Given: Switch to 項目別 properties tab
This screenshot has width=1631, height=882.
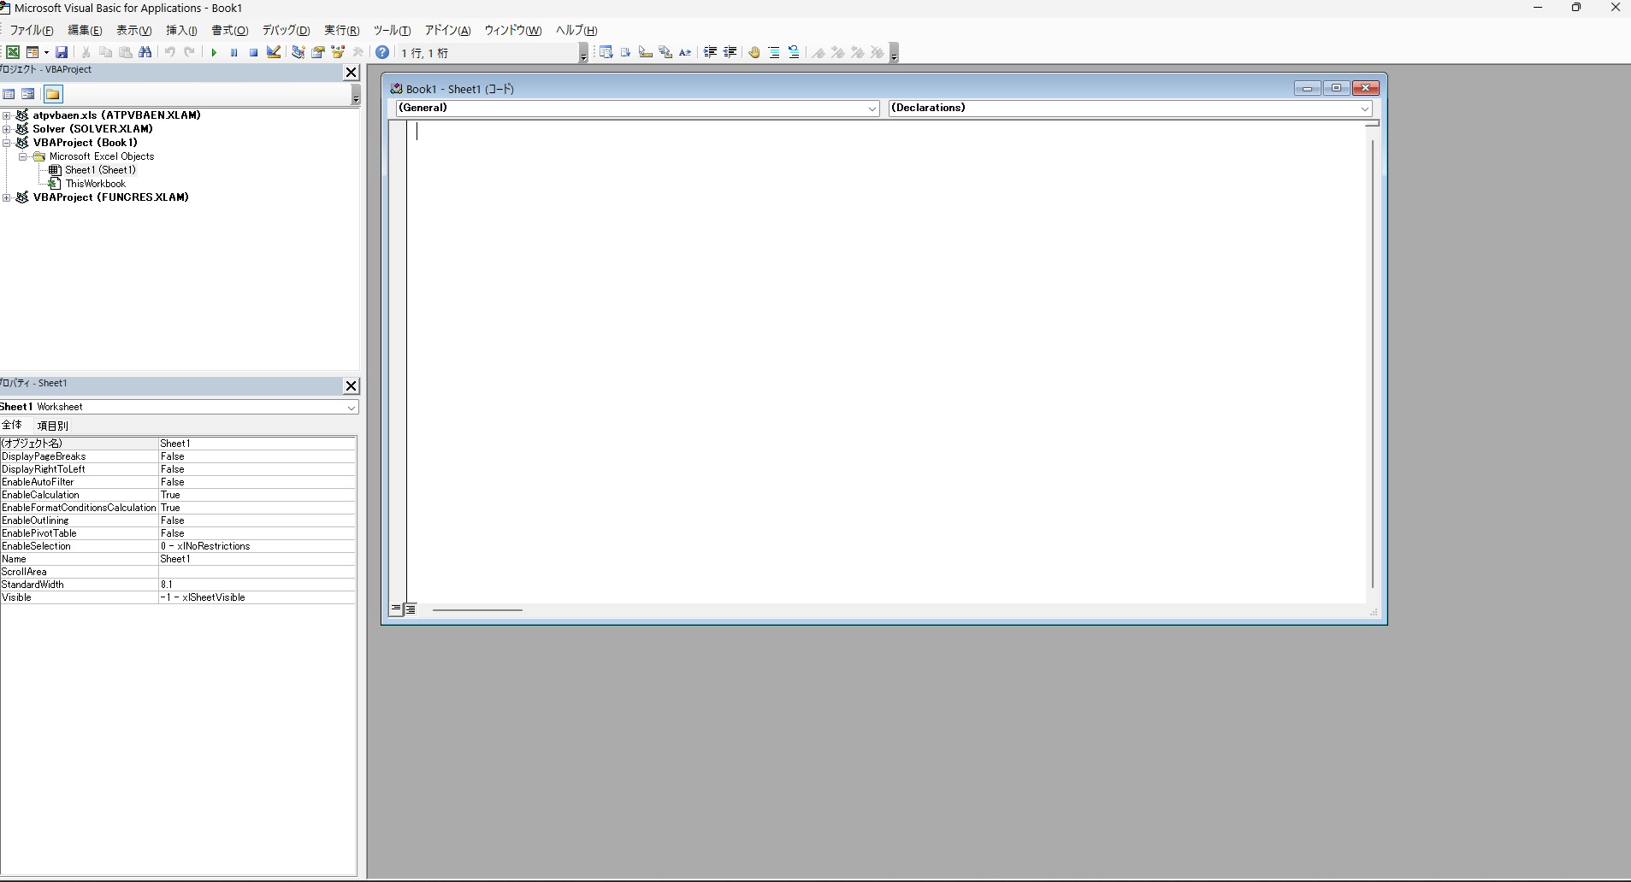Looking at the screenshot, I should pos(52,426).
